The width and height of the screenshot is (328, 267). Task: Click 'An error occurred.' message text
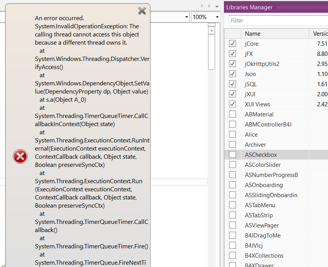[59, 18]
